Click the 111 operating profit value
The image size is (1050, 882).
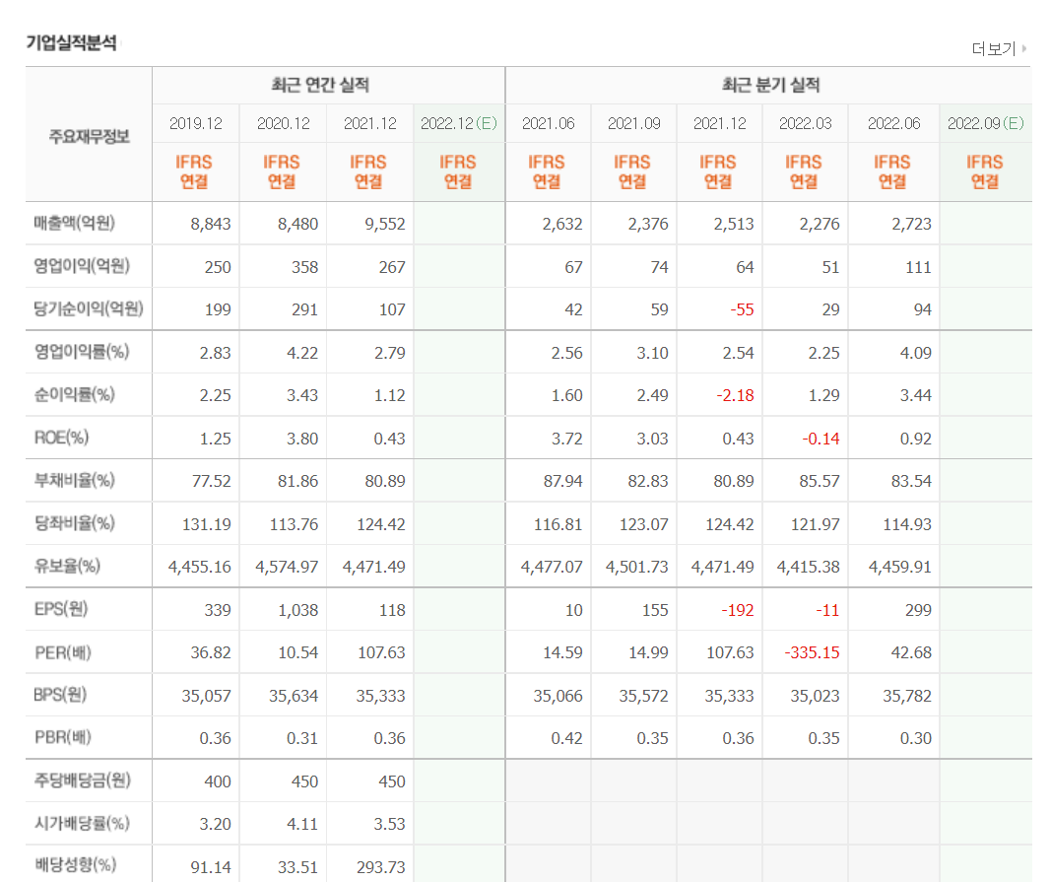918,267
